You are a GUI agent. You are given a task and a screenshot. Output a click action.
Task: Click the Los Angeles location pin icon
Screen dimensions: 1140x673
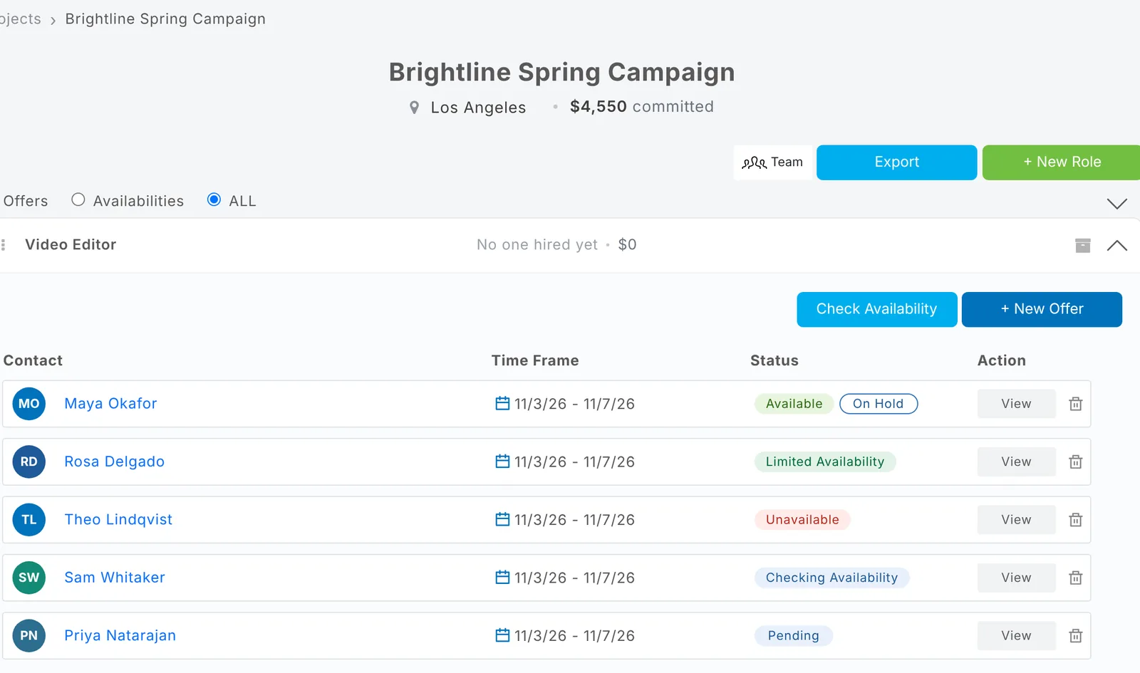coord(414,108)
